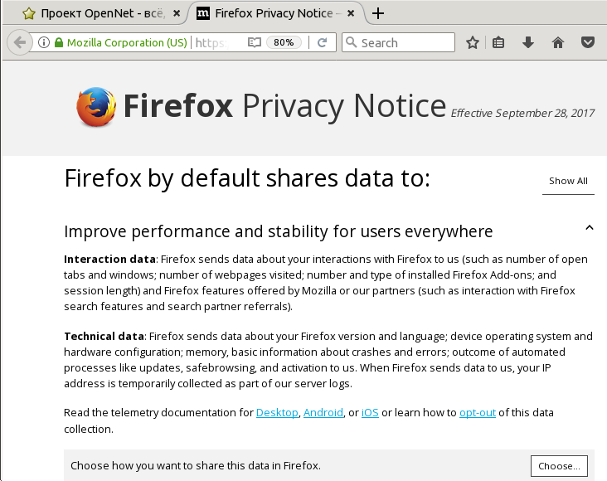This screenshot has width=607, height=481.
Task: Click the Choose... button
Action: coord(559,466)
